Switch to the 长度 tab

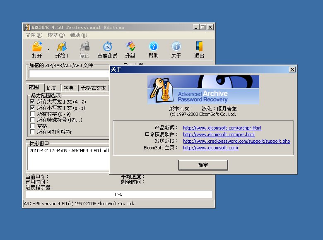51,88
